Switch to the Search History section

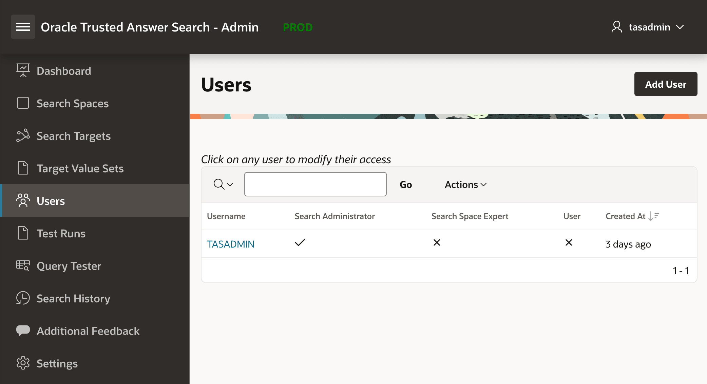click(x=73, y=298)
